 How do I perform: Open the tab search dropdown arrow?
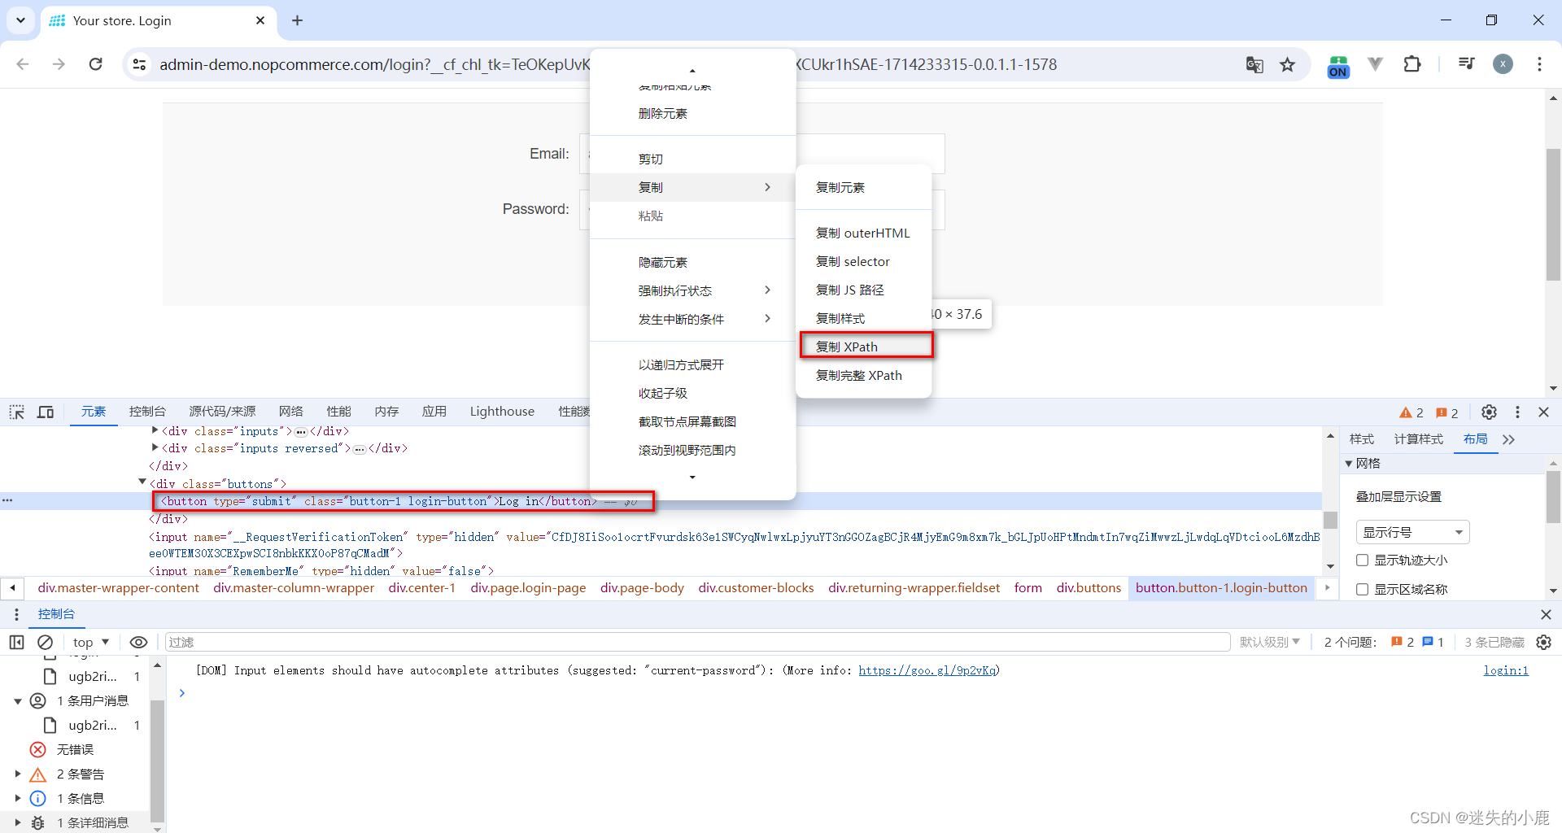pos(20,20)
